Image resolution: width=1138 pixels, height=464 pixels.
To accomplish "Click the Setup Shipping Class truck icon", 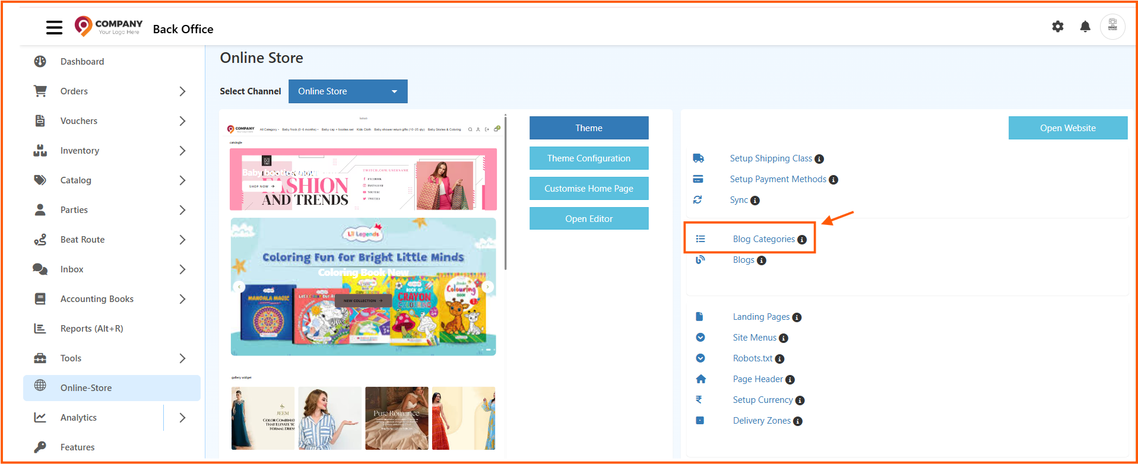I will click(698, 158).
